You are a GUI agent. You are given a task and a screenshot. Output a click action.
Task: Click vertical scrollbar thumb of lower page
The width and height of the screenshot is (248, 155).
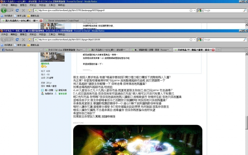point(246,123)
